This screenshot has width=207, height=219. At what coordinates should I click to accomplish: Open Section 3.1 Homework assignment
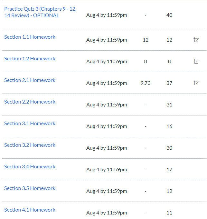[30, 124]
